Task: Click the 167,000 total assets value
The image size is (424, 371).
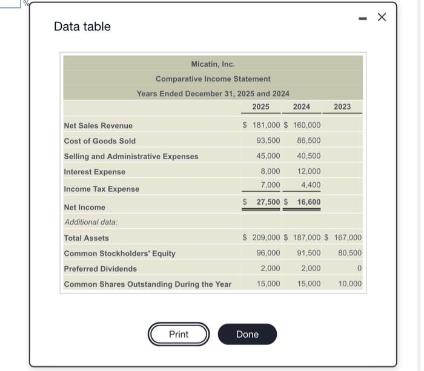Action: pos(348,237)
